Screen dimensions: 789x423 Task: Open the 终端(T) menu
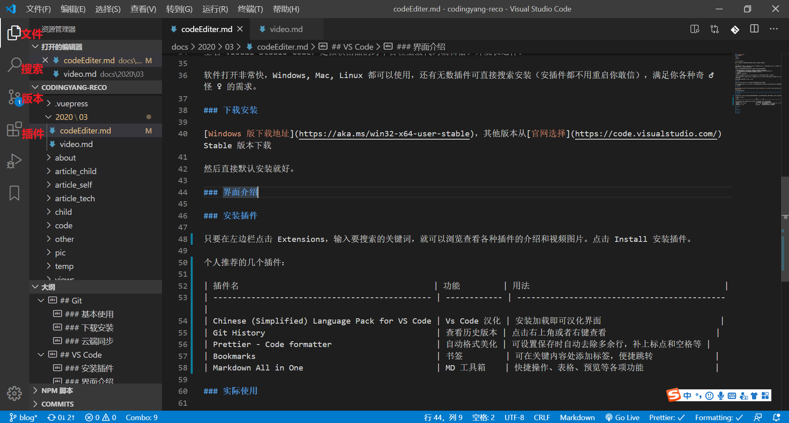250,9
